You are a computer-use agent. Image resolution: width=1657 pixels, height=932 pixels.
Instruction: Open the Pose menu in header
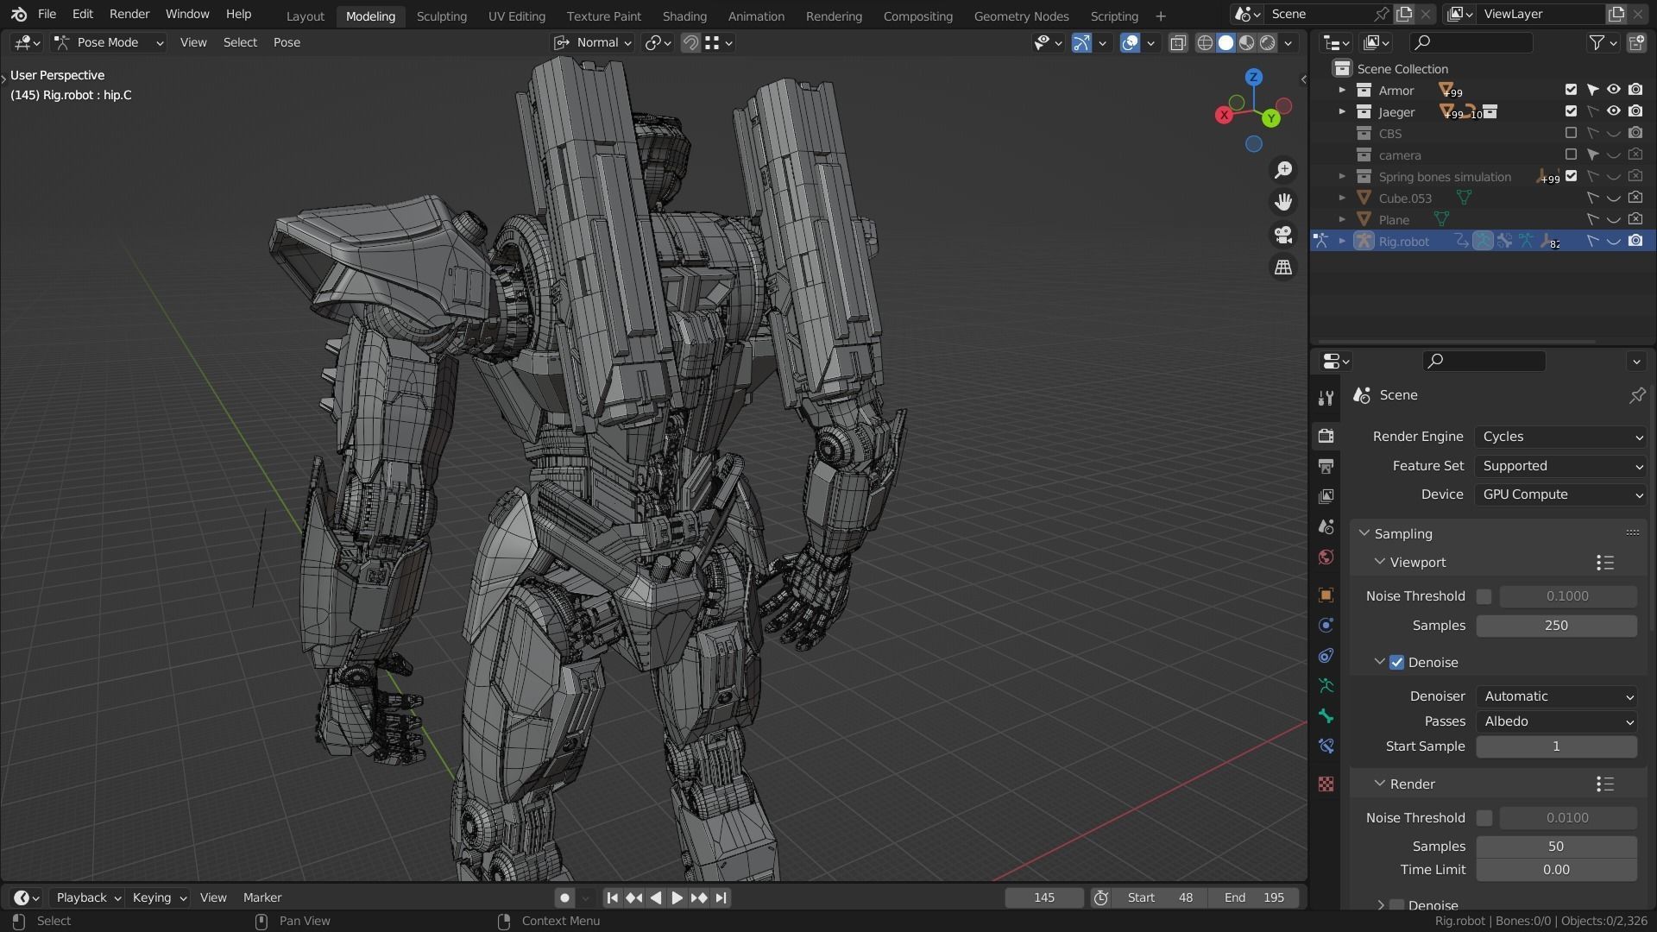tap(287, 42)
